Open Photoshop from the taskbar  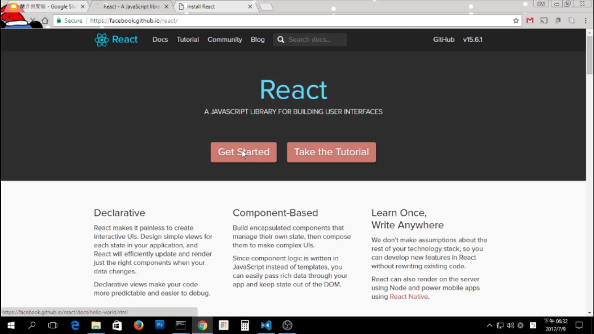pyautogui.click(x=160, y=325)
